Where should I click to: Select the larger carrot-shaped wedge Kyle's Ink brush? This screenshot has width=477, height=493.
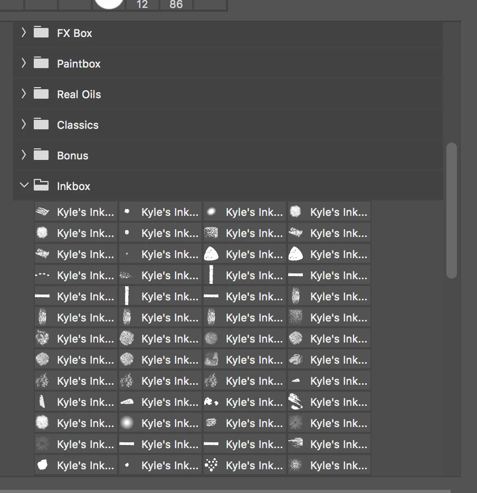point(160,402)
